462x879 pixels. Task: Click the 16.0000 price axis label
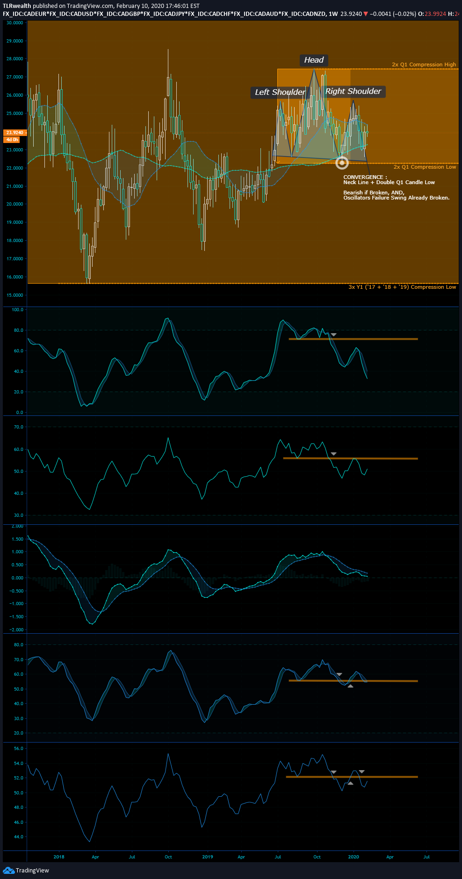click(14, 277)
